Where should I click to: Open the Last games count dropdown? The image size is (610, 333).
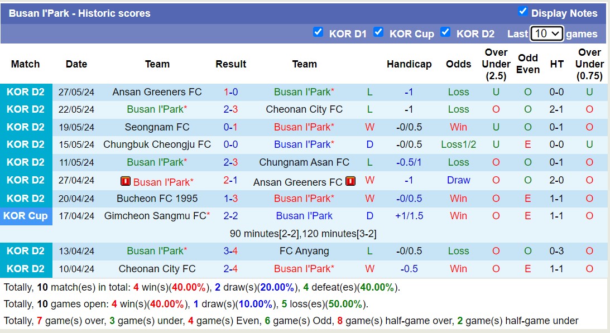(545, 33)
